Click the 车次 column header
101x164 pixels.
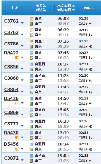coord(14,8)
